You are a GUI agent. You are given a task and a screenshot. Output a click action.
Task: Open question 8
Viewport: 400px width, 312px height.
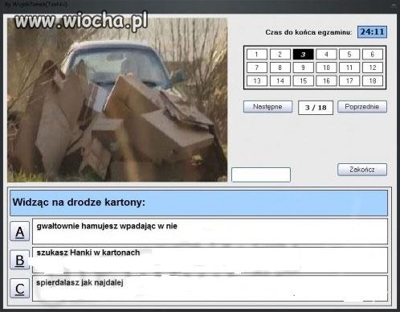pos(280,68)
